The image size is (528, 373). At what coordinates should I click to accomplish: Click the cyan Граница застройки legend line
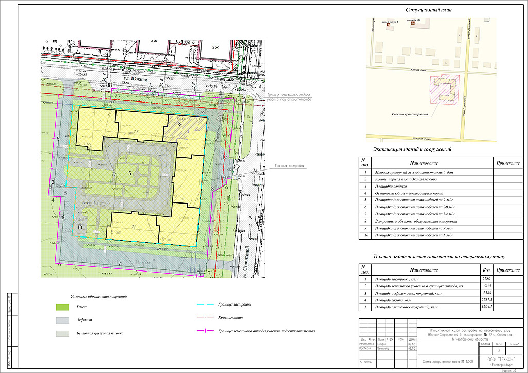tap(205, 305)
